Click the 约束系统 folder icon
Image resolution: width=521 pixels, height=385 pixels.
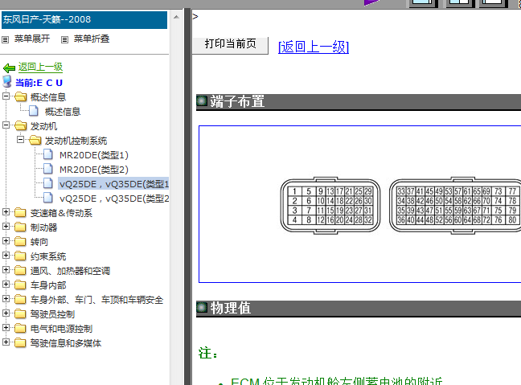click(20, 256)
